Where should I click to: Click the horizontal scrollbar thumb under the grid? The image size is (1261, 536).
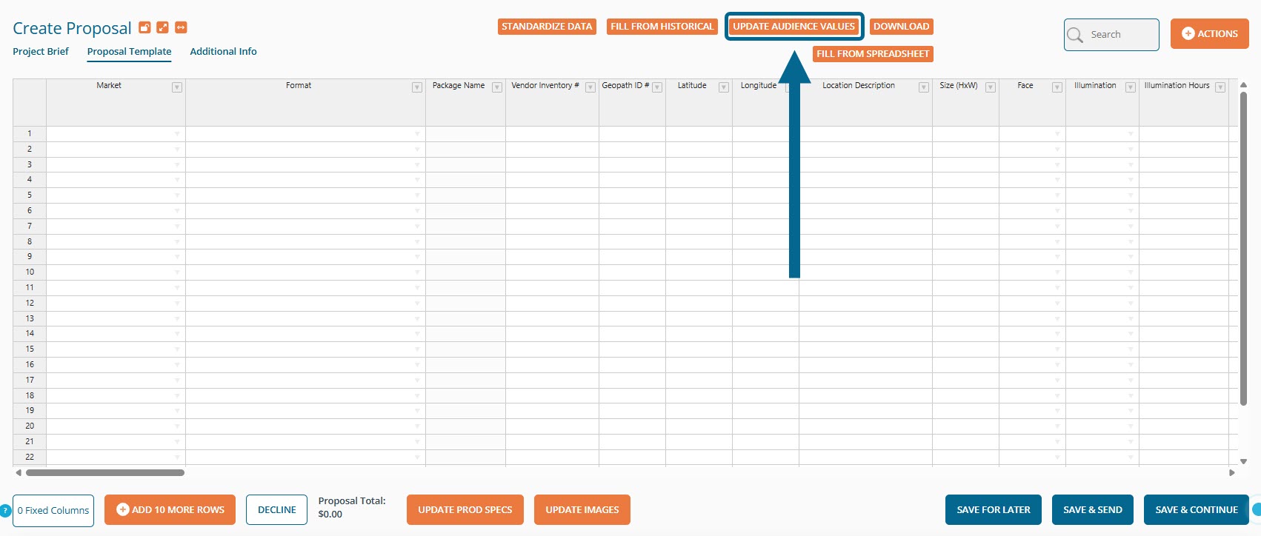click(x=104, y=472)
